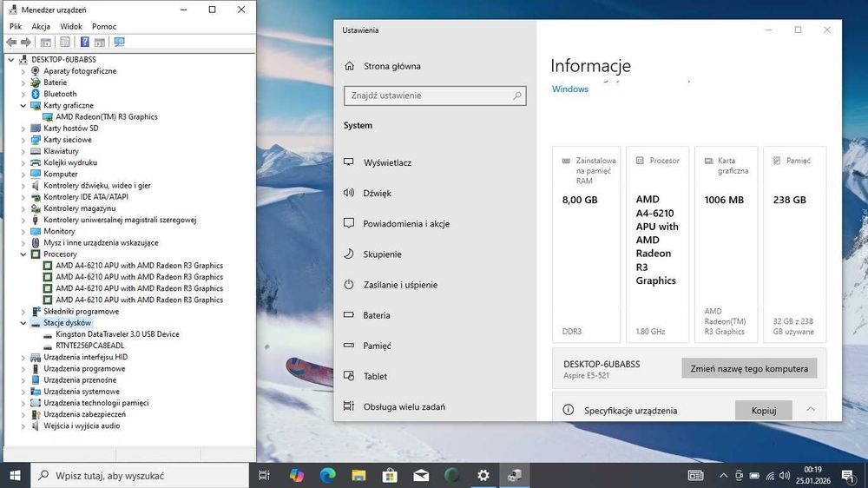Open Dźwięk settings page
Viewport: 868px width, 488px height.
(377, 194)
